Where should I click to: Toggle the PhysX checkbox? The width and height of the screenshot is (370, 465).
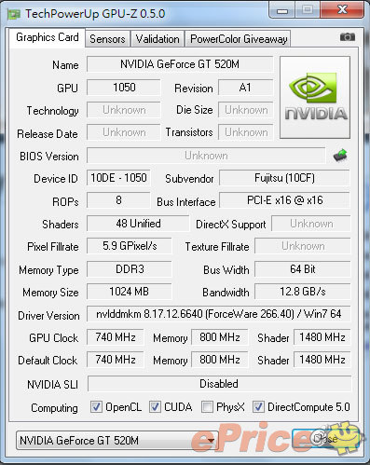click(x=207, y=406)
